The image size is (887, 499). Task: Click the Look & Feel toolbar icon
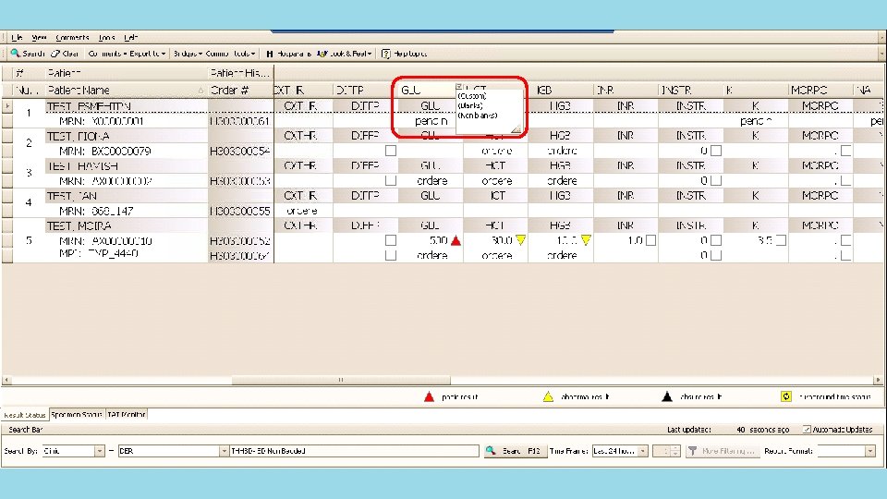(x=322, y=54)
